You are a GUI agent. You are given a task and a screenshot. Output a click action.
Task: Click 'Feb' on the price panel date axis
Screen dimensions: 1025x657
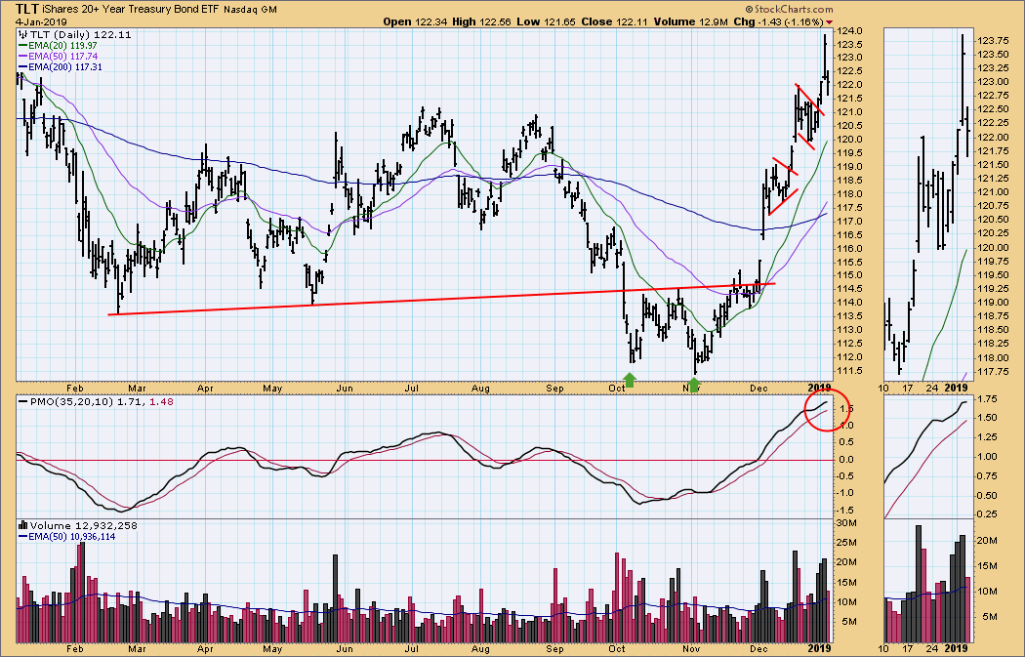coord(74,389)
